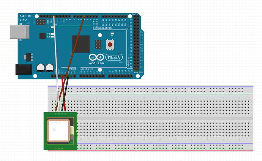The height and width of the screenshot is (161, 262).
Task: Click the POWER header label
Action: pyautogui.click(x=73, y=69)
